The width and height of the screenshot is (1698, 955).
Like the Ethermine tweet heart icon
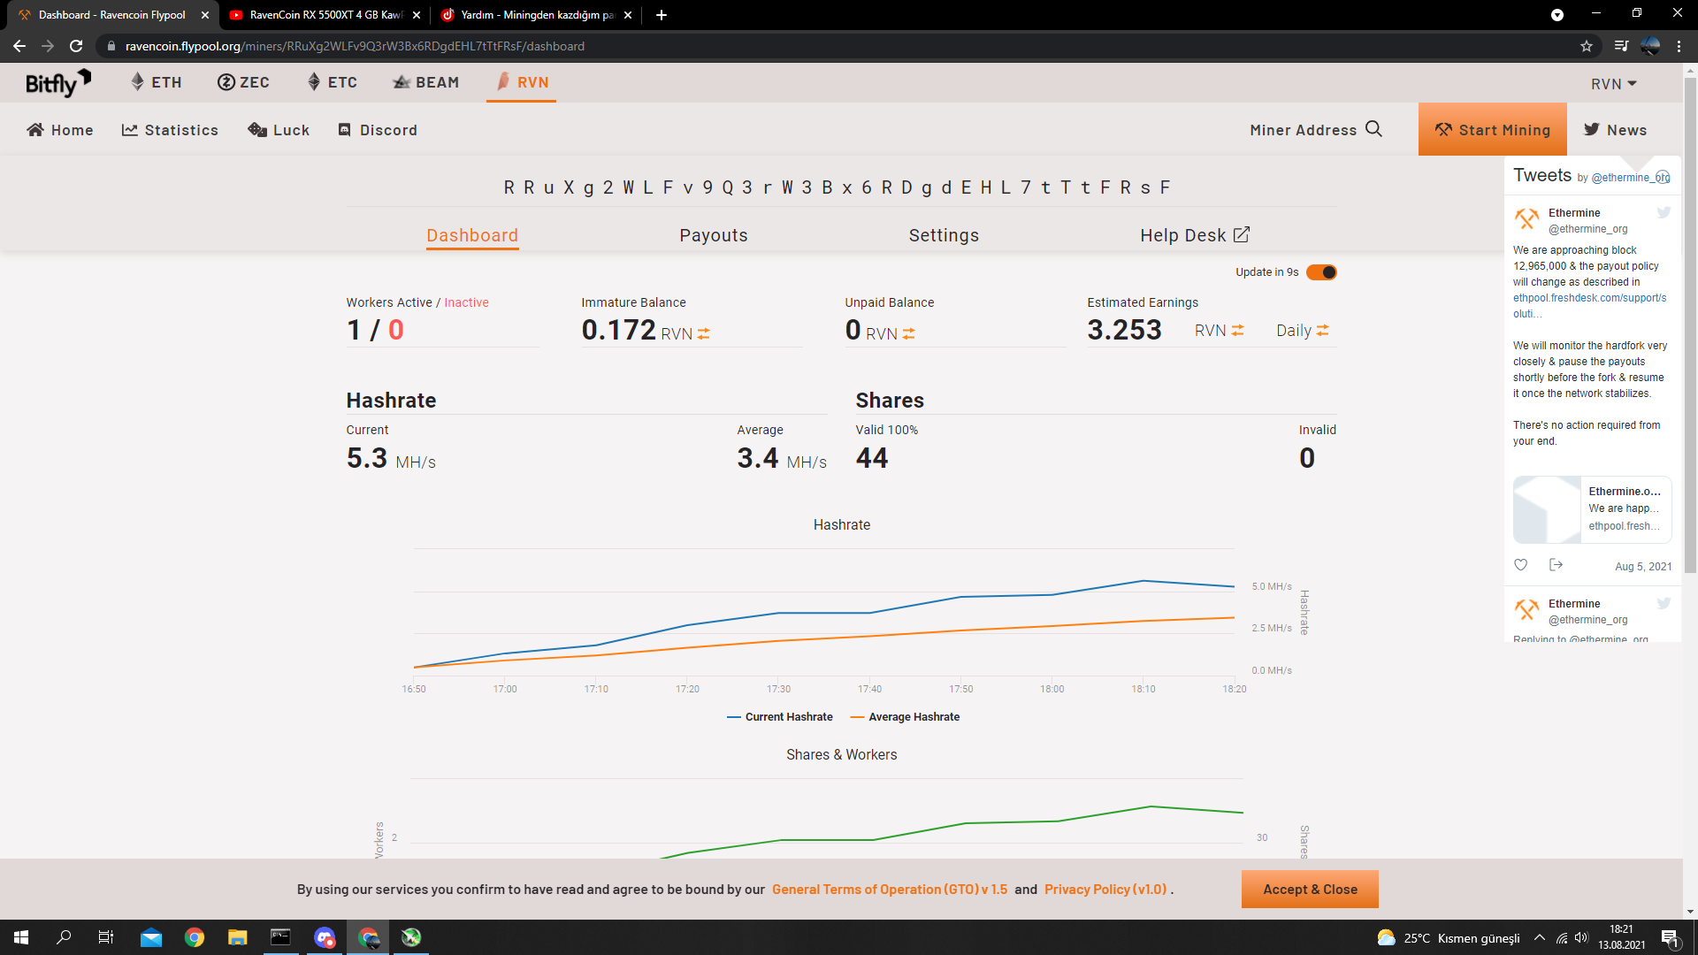[1521, 565]
